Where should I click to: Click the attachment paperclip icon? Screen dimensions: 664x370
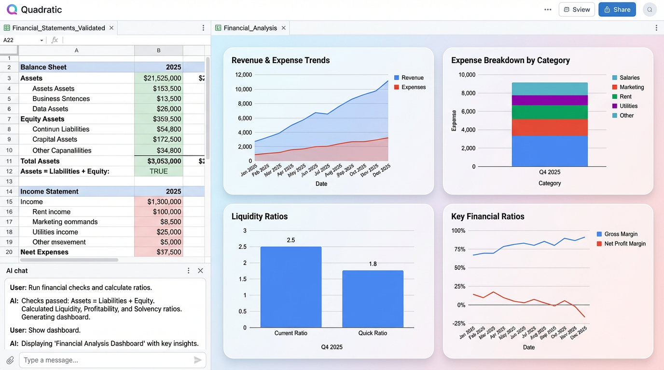coord(10,360)
